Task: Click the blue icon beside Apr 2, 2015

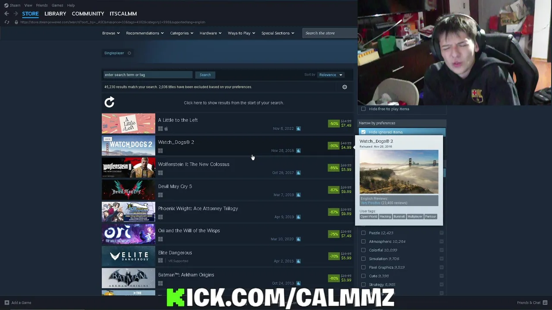Action: [298, 261]
